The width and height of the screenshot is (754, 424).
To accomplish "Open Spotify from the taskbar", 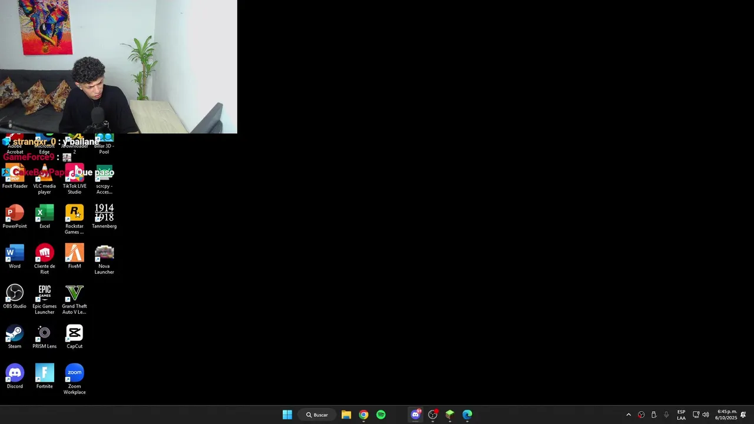I will coord(381,415).
